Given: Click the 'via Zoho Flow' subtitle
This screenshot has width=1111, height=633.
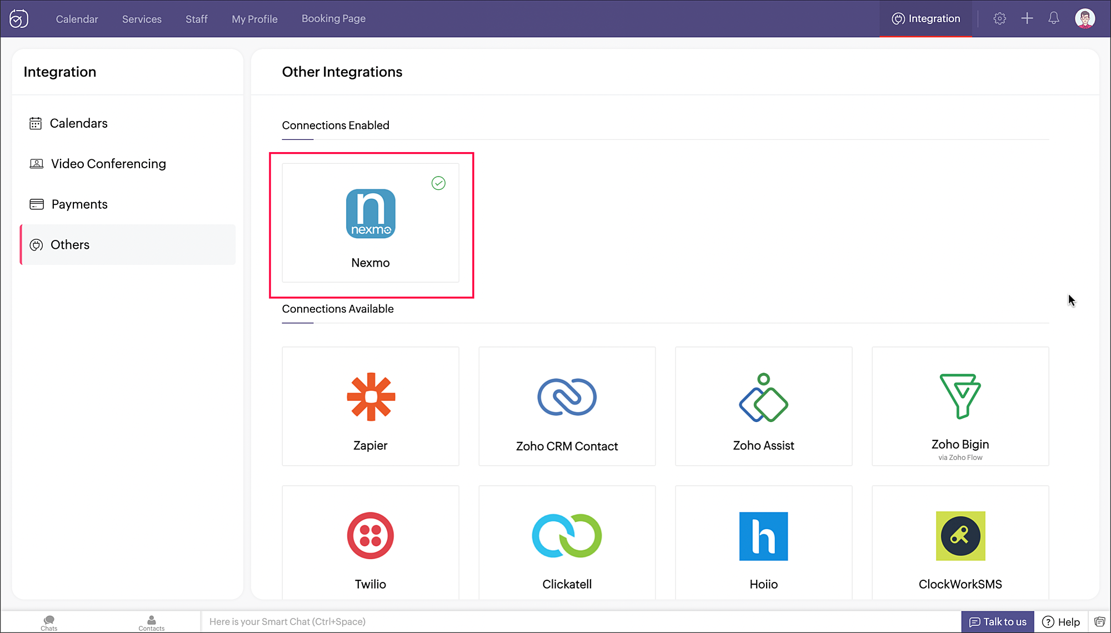Looking at the screenshot, I should [x=960, y=458].
